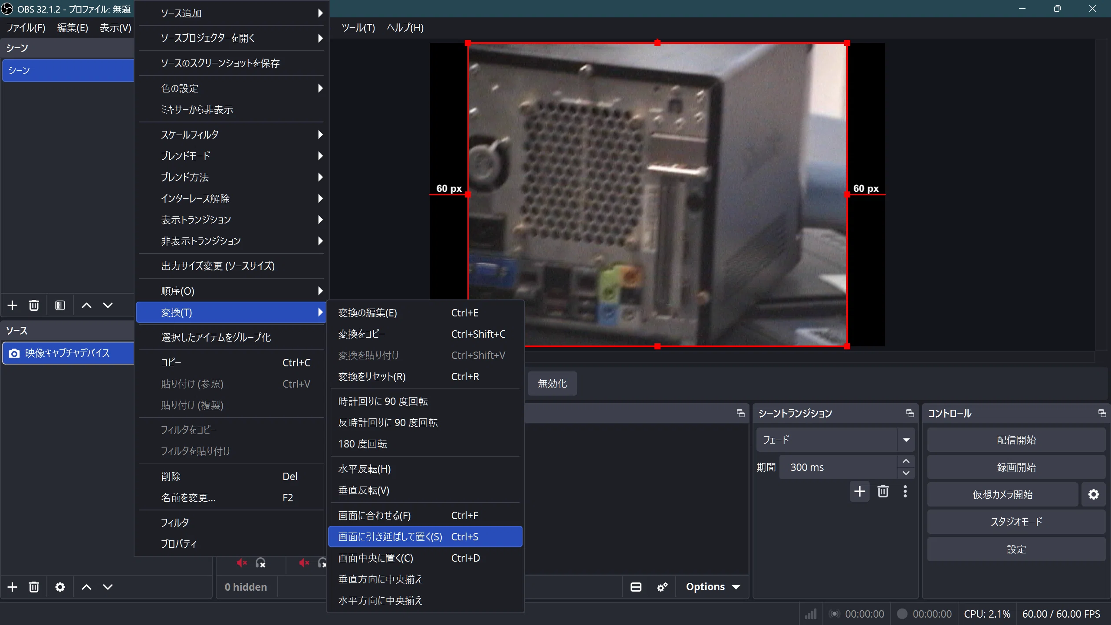Screen dimensions: 1111x625
Task: Delete scene using trash icon in scenes panel
Action: click(34, 306)
